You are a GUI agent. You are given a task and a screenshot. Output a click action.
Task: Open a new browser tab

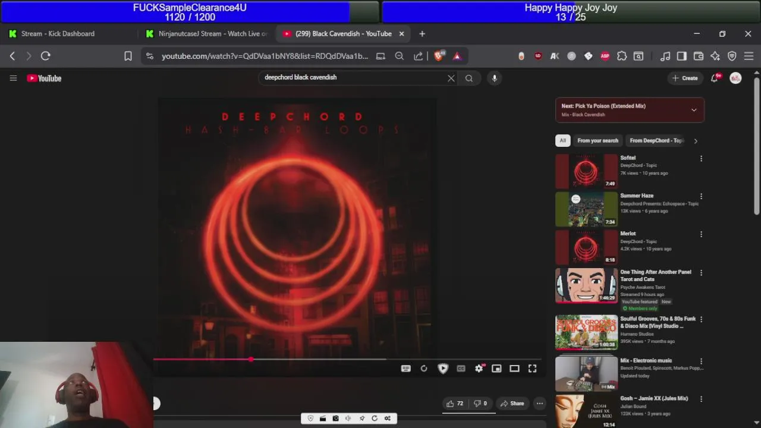(422, 34)
